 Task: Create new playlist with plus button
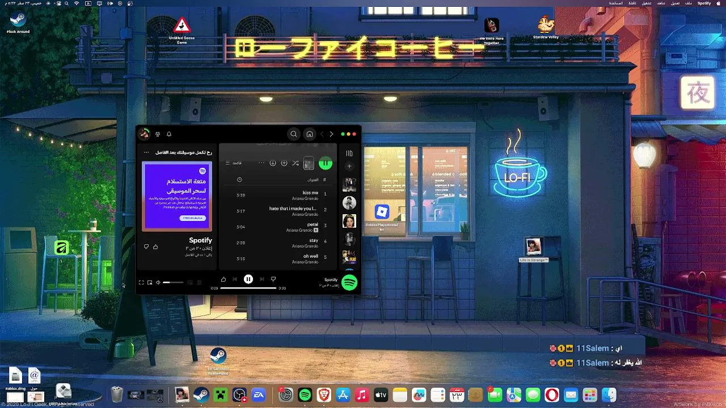pyautogui.click(x=349, y=166)
